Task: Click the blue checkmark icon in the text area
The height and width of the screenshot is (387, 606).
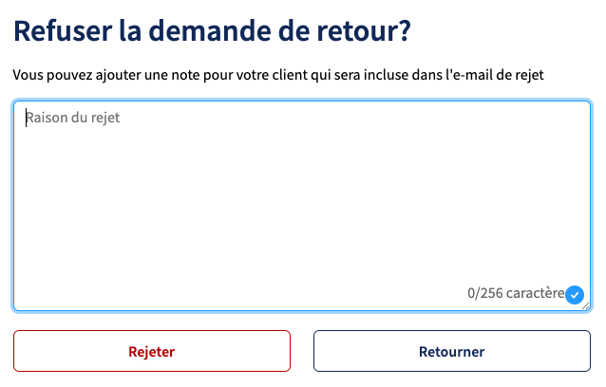Action: tap(575, 295)
